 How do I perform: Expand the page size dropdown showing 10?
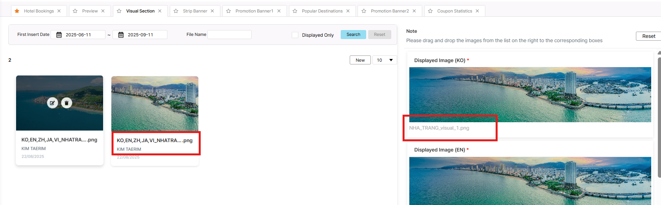pos(385,60)
